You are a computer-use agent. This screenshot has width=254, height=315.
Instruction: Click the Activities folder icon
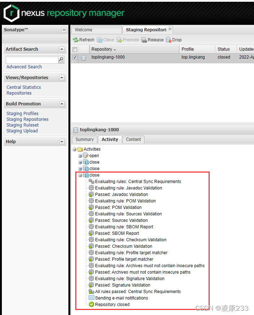coord(80,149)
